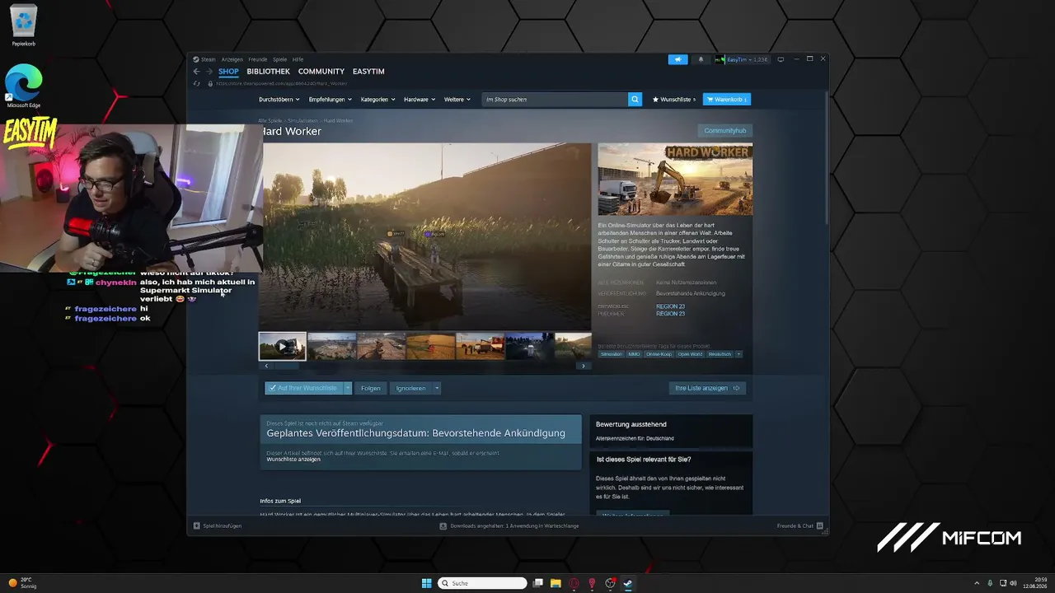Image resolution: width=1055 pixels, height=593 pixels.
Task: Click the Wunschliste anzeigen link
Action: point(293,460)
